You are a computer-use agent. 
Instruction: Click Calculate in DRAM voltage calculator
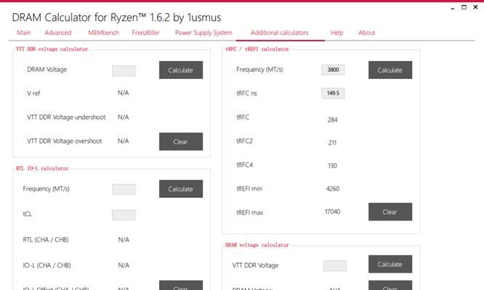coord(390,264)
